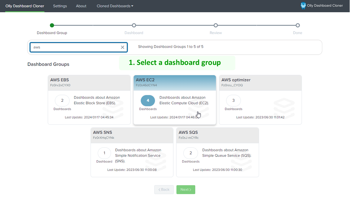350x208 pixels.
Task: Select the Olly Dashboard Cloner tab
Action: (25, 6)
